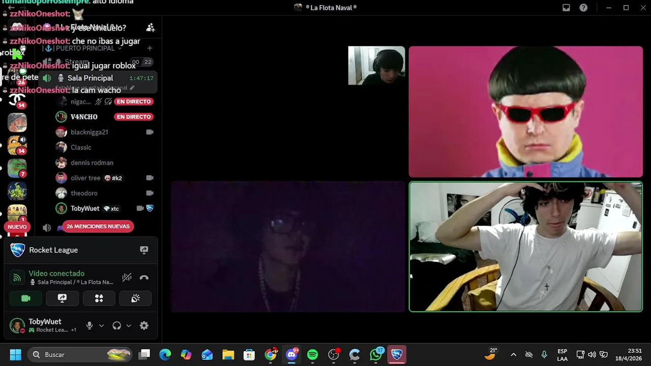Show hidden system tray icons

513,355
